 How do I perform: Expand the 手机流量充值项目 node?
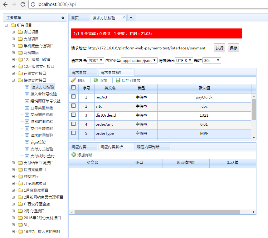[x=13, y=46]
